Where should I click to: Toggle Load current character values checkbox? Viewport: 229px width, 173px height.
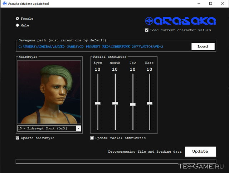click(x=147, y=30)
